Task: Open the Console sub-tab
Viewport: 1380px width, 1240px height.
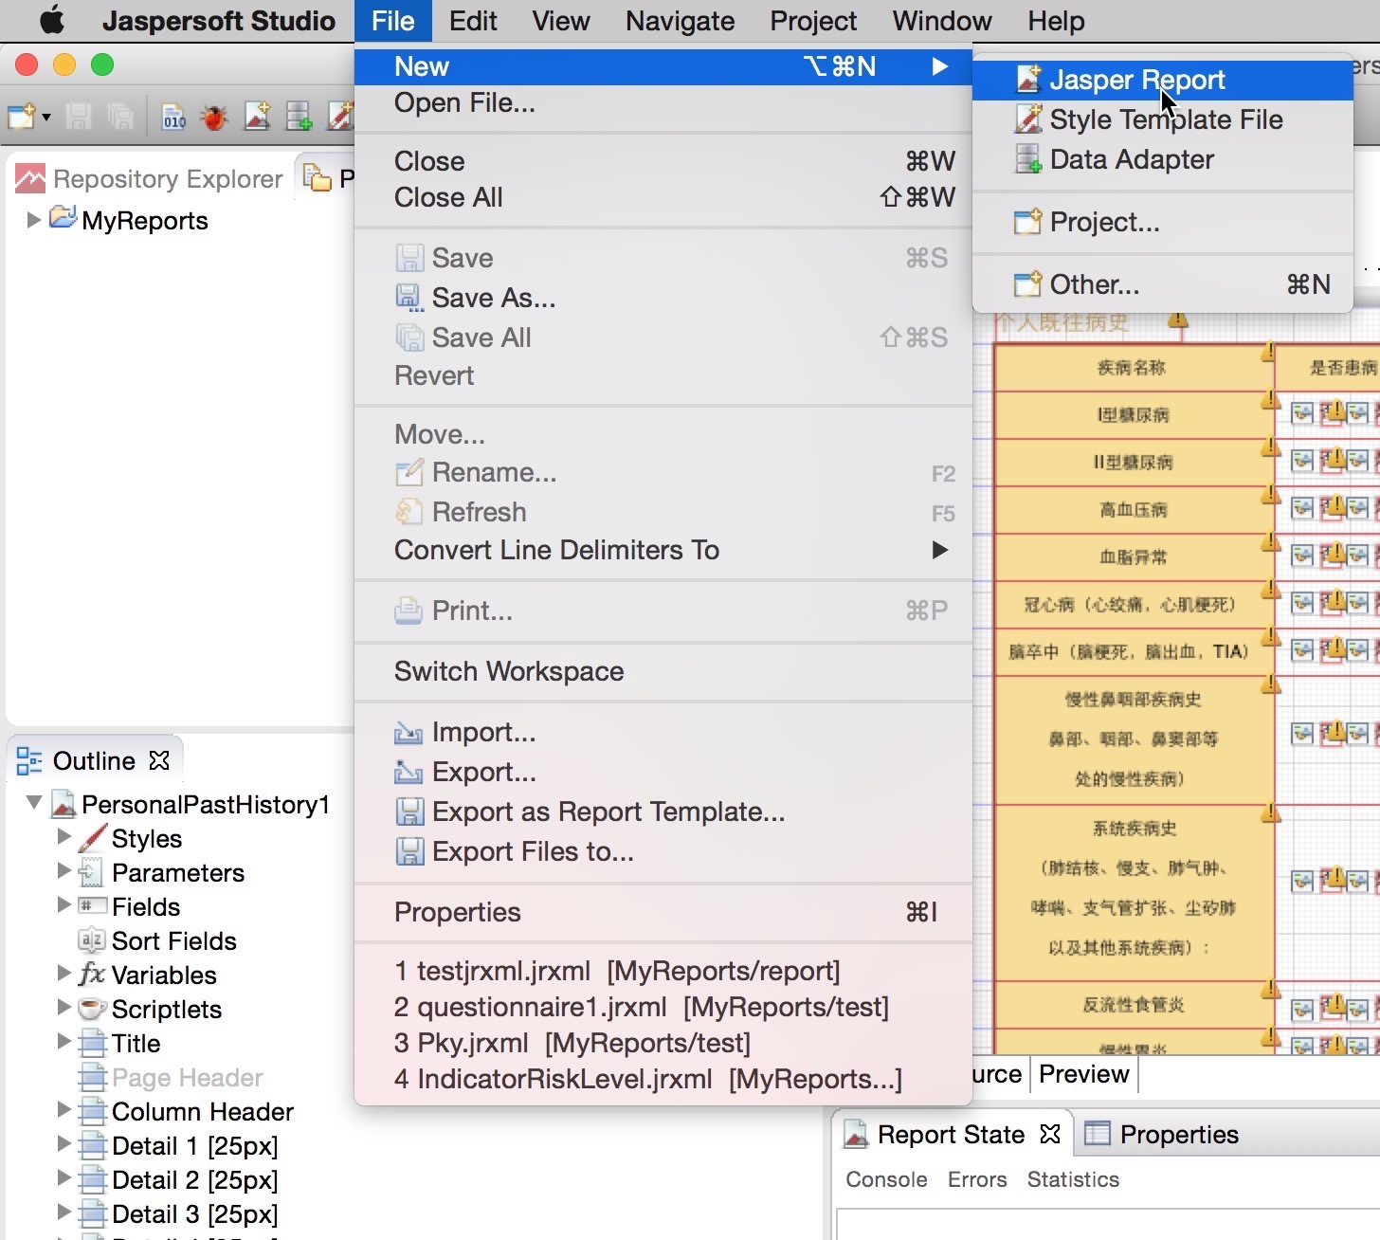Action: tap(886, 1179)
